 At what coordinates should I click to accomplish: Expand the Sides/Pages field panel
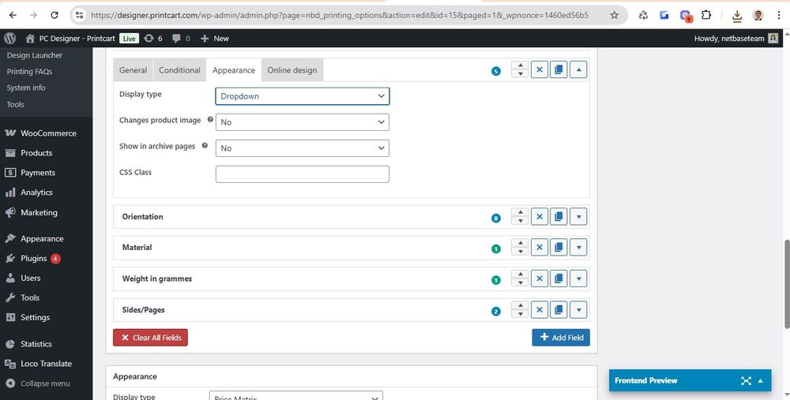click(579, 310)
